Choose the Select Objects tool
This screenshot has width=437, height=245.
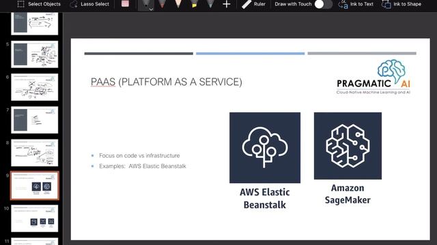click(39, 4)
